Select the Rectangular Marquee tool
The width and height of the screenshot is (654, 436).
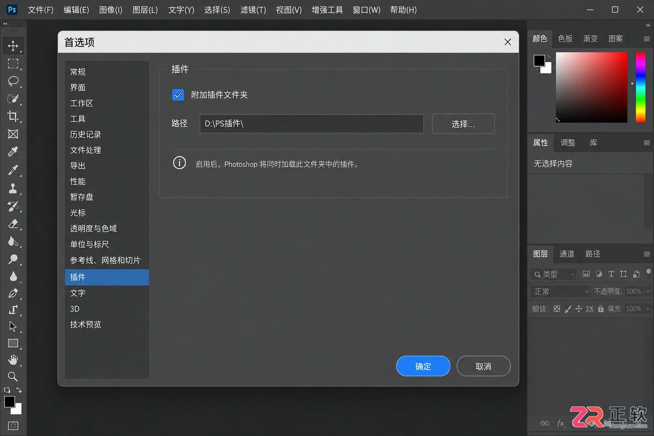coord(13,64)
